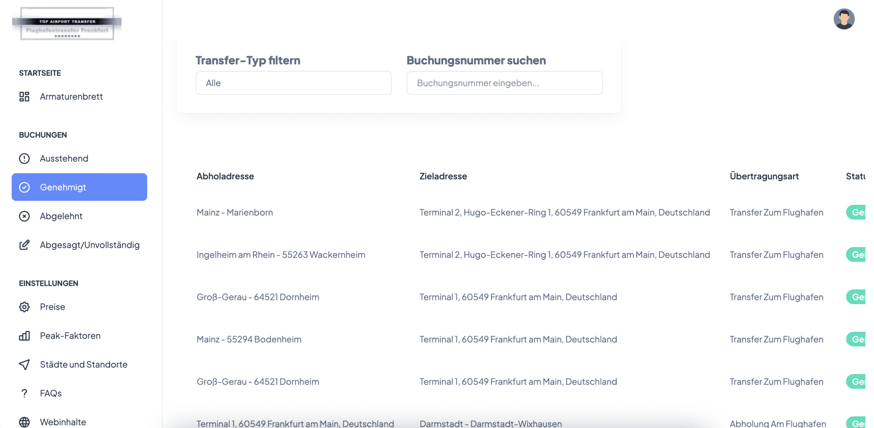Image resolution: width=874 pixels, height=428 pixels.
Task: Click the Städte und Standorte arrow icon
Action: pos(24,364)
